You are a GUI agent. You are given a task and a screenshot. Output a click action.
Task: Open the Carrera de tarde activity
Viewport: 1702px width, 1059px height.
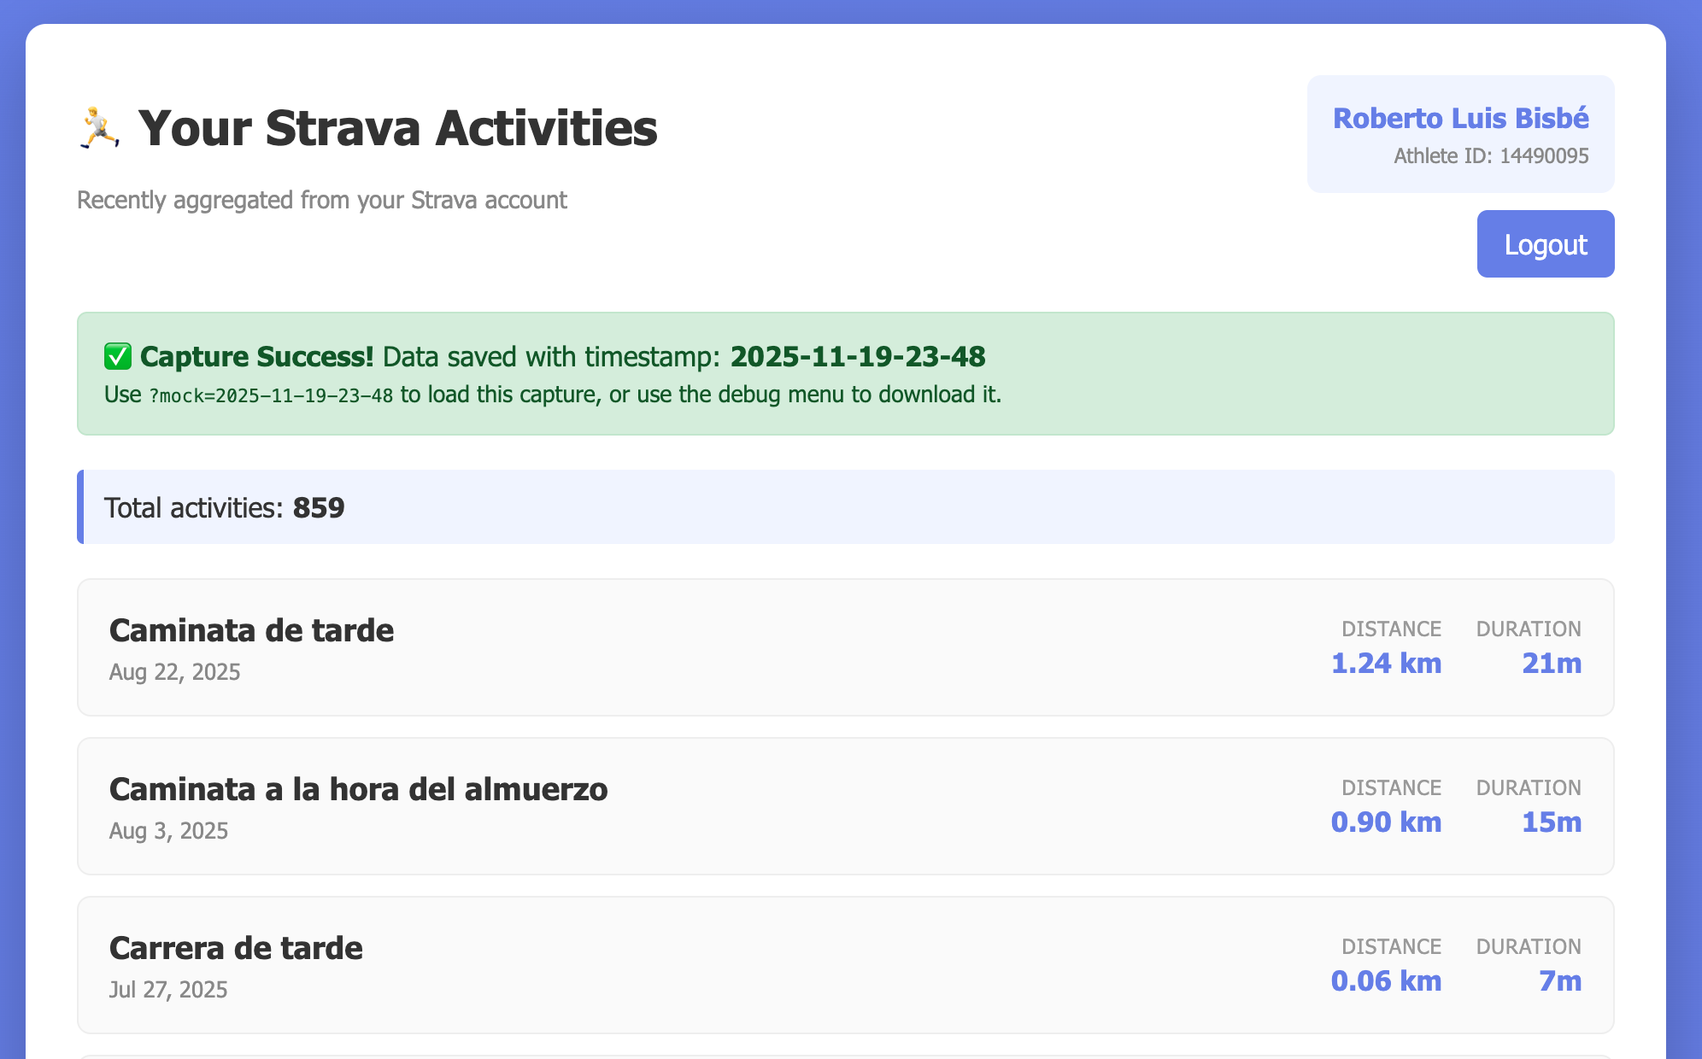[x=236, y=948]
